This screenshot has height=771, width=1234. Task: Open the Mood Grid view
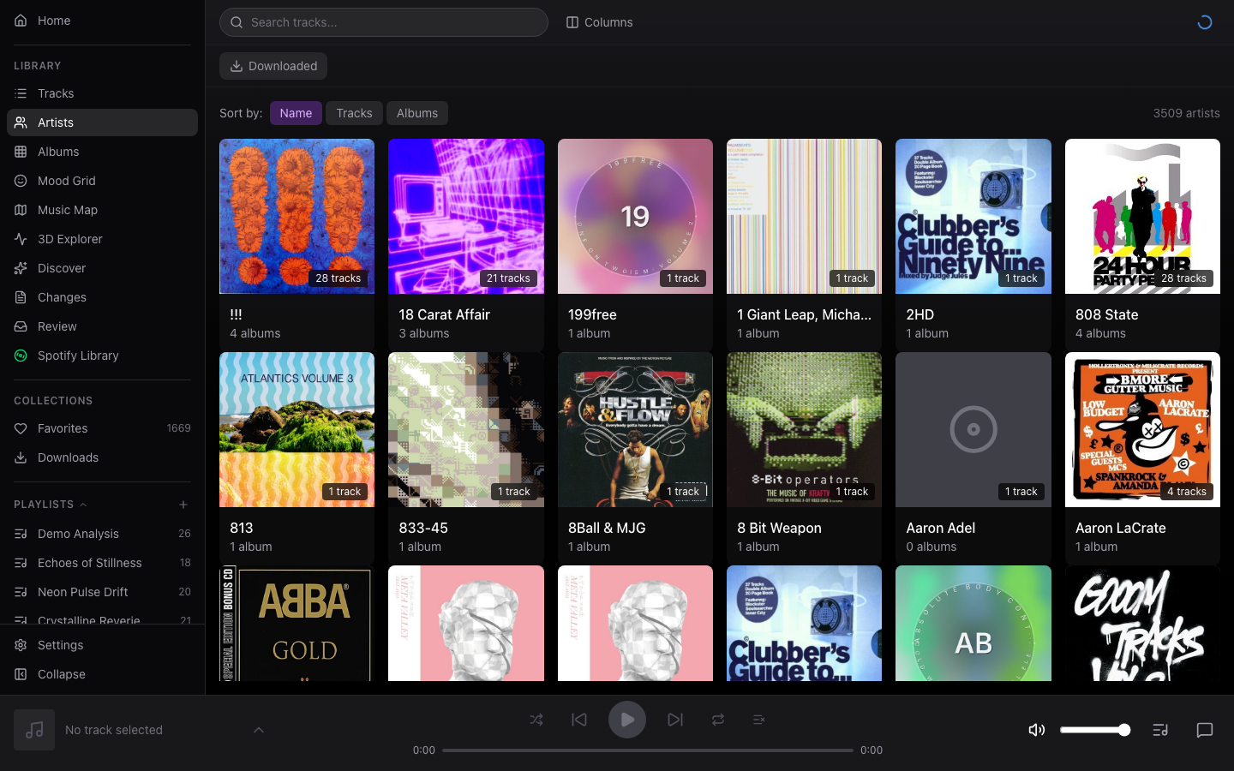[67, 181]
